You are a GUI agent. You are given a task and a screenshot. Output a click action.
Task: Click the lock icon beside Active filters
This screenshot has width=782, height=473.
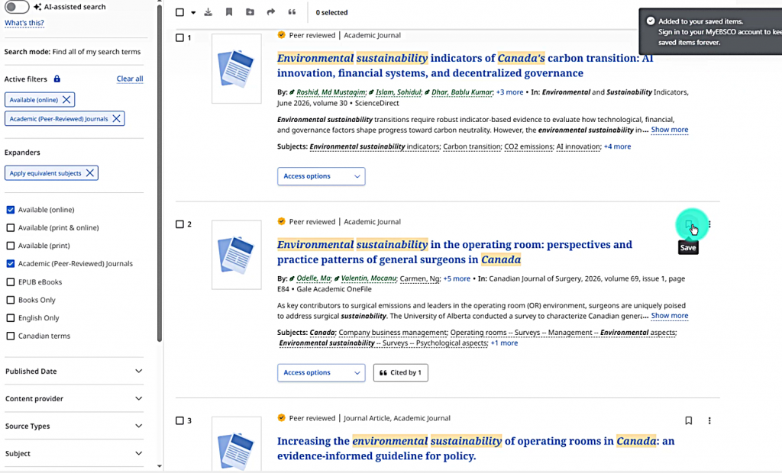click(x=57, y=79)
